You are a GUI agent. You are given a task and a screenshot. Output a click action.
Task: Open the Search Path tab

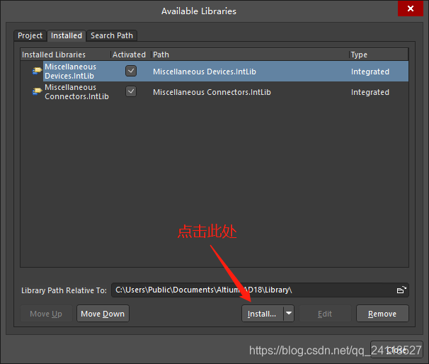(x=112, y=35)
